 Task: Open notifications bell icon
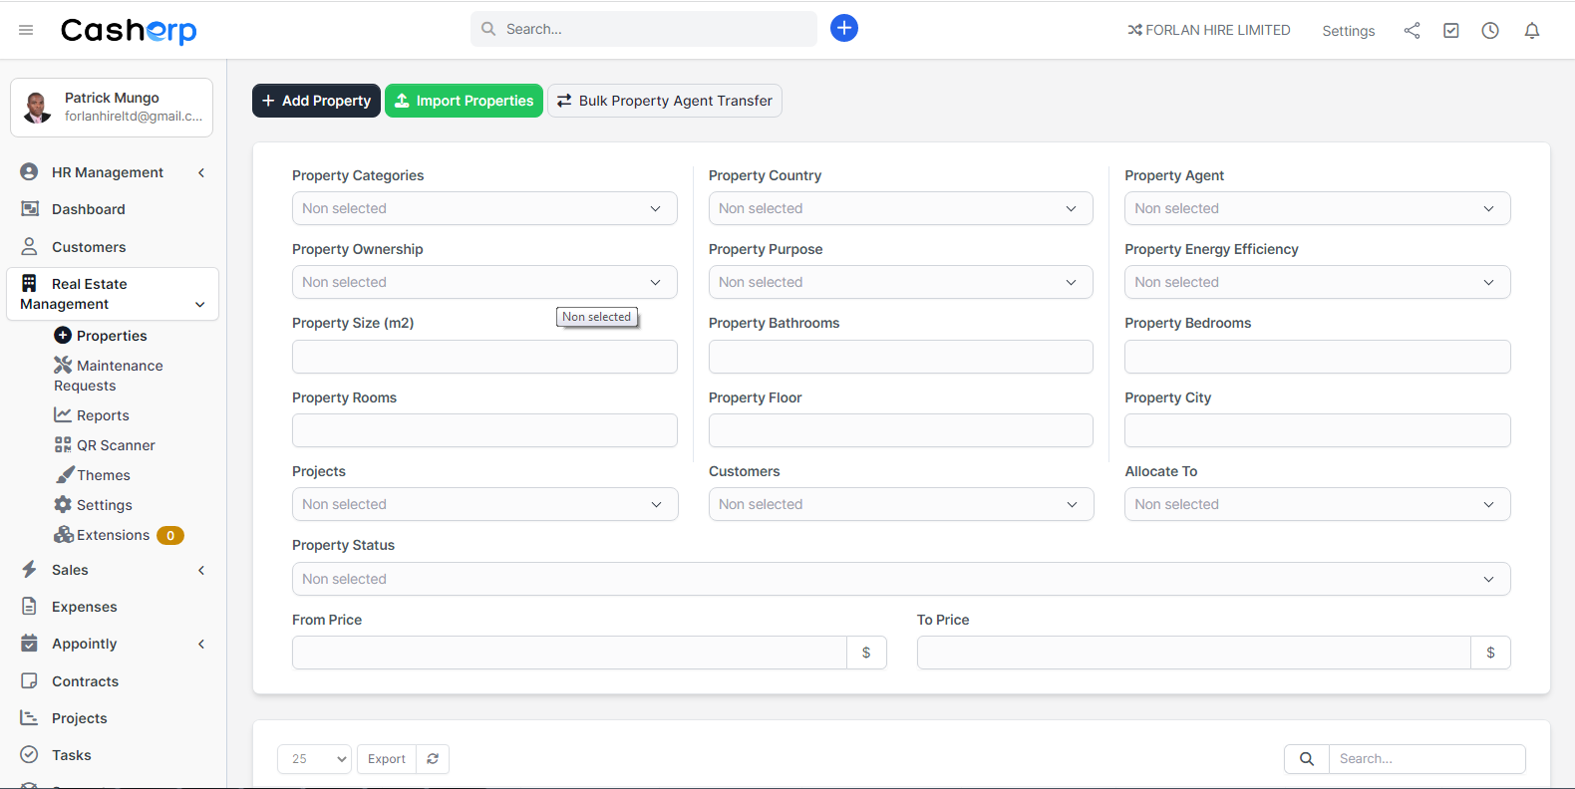coord(1531,31)
